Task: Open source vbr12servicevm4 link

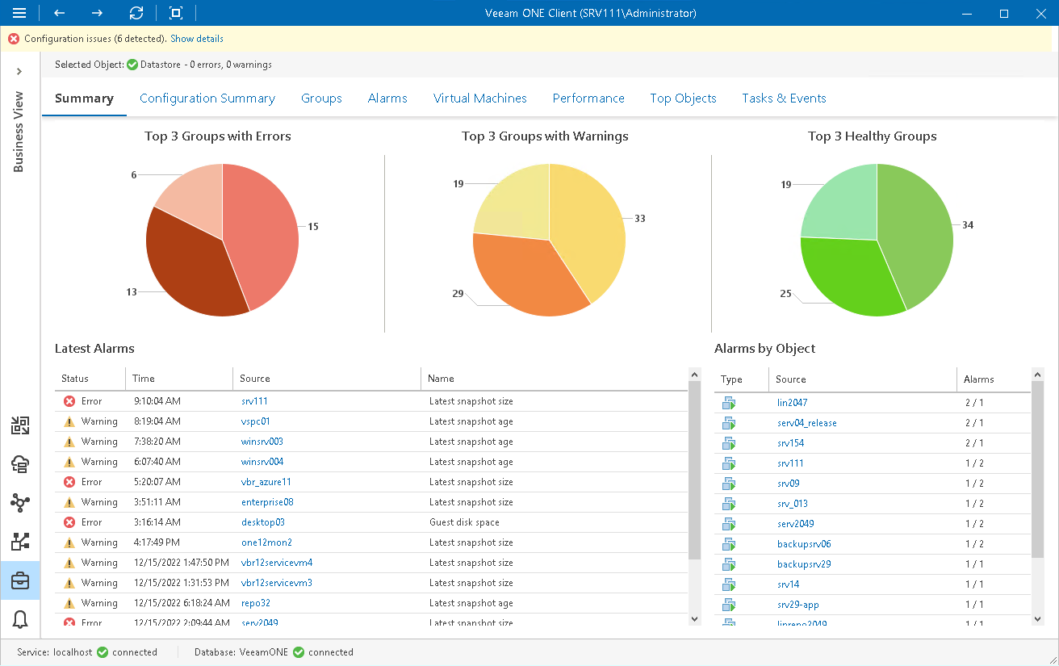Action: point(277,563)
